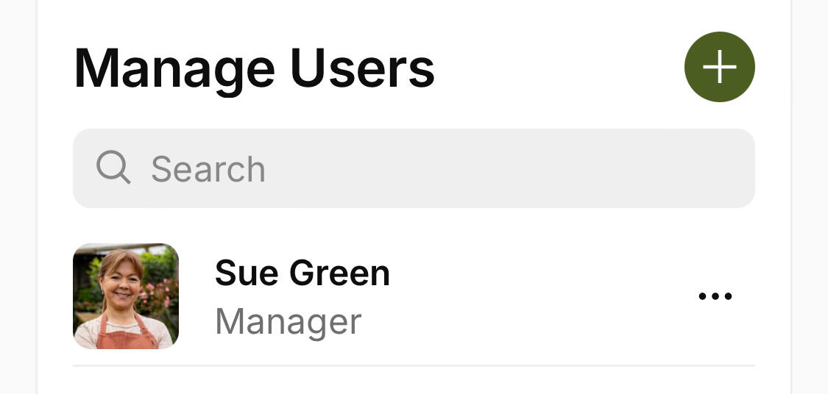The image size is (828, 394).
Task: Click the Manager role label
Action: click(x=288, y=321)
